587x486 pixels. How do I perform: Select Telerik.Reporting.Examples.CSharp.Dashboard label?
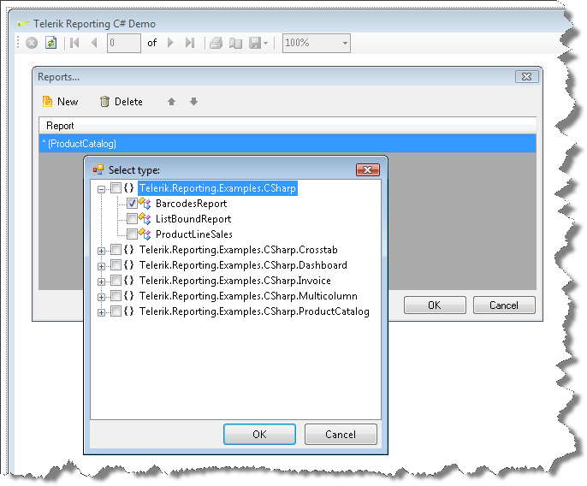(x=243, y=265)
